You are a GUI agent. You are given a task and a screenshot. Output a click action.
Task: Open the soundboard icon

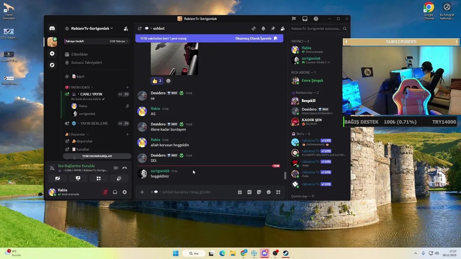(119, 178)
